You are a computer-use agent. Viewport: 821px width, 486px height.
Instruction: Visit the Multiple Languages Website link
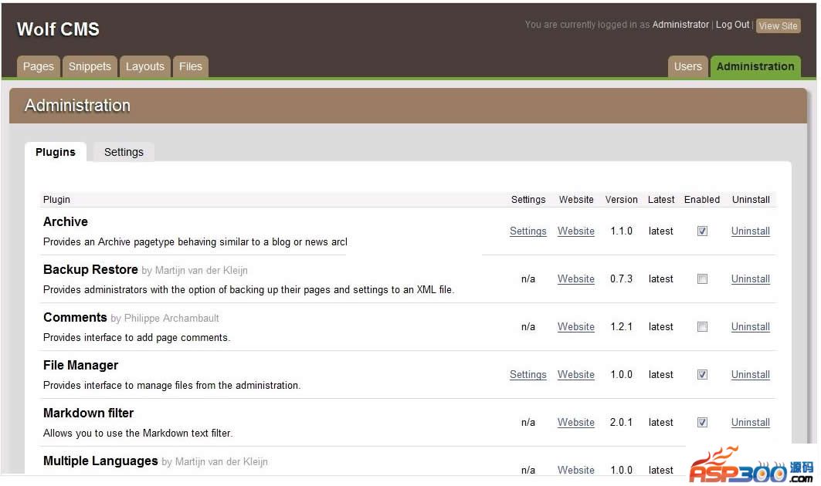(x=576, y=470)
